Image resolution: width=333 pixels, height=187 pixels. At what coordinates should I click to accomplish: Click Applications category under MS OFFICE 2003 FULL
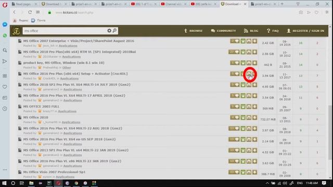click(x=67, y=111)
